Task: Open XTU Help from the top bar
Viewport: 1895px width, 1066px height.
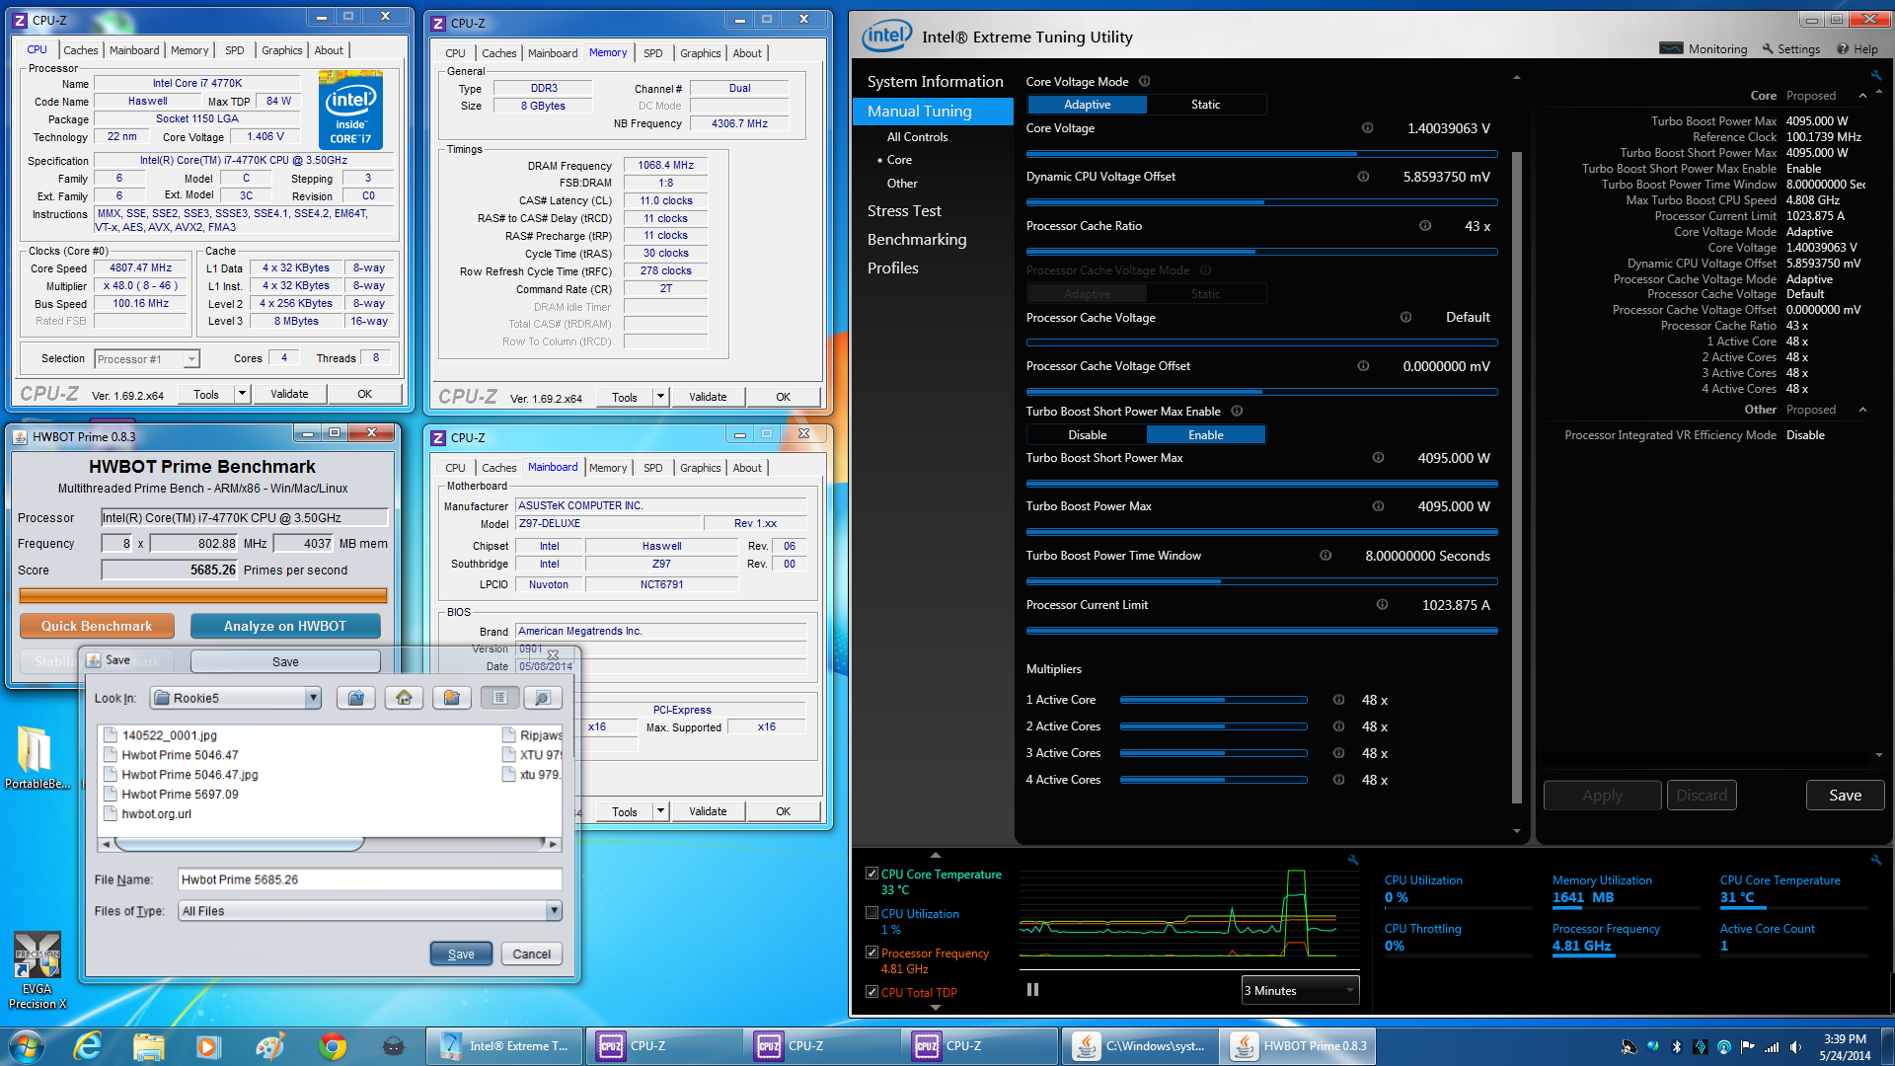Action: (1857, 49)
